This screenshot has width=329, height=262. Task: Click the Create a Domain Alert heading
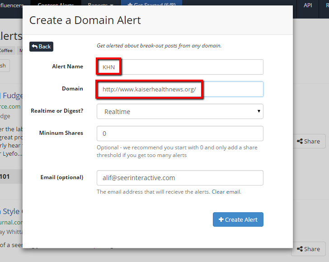85,20
